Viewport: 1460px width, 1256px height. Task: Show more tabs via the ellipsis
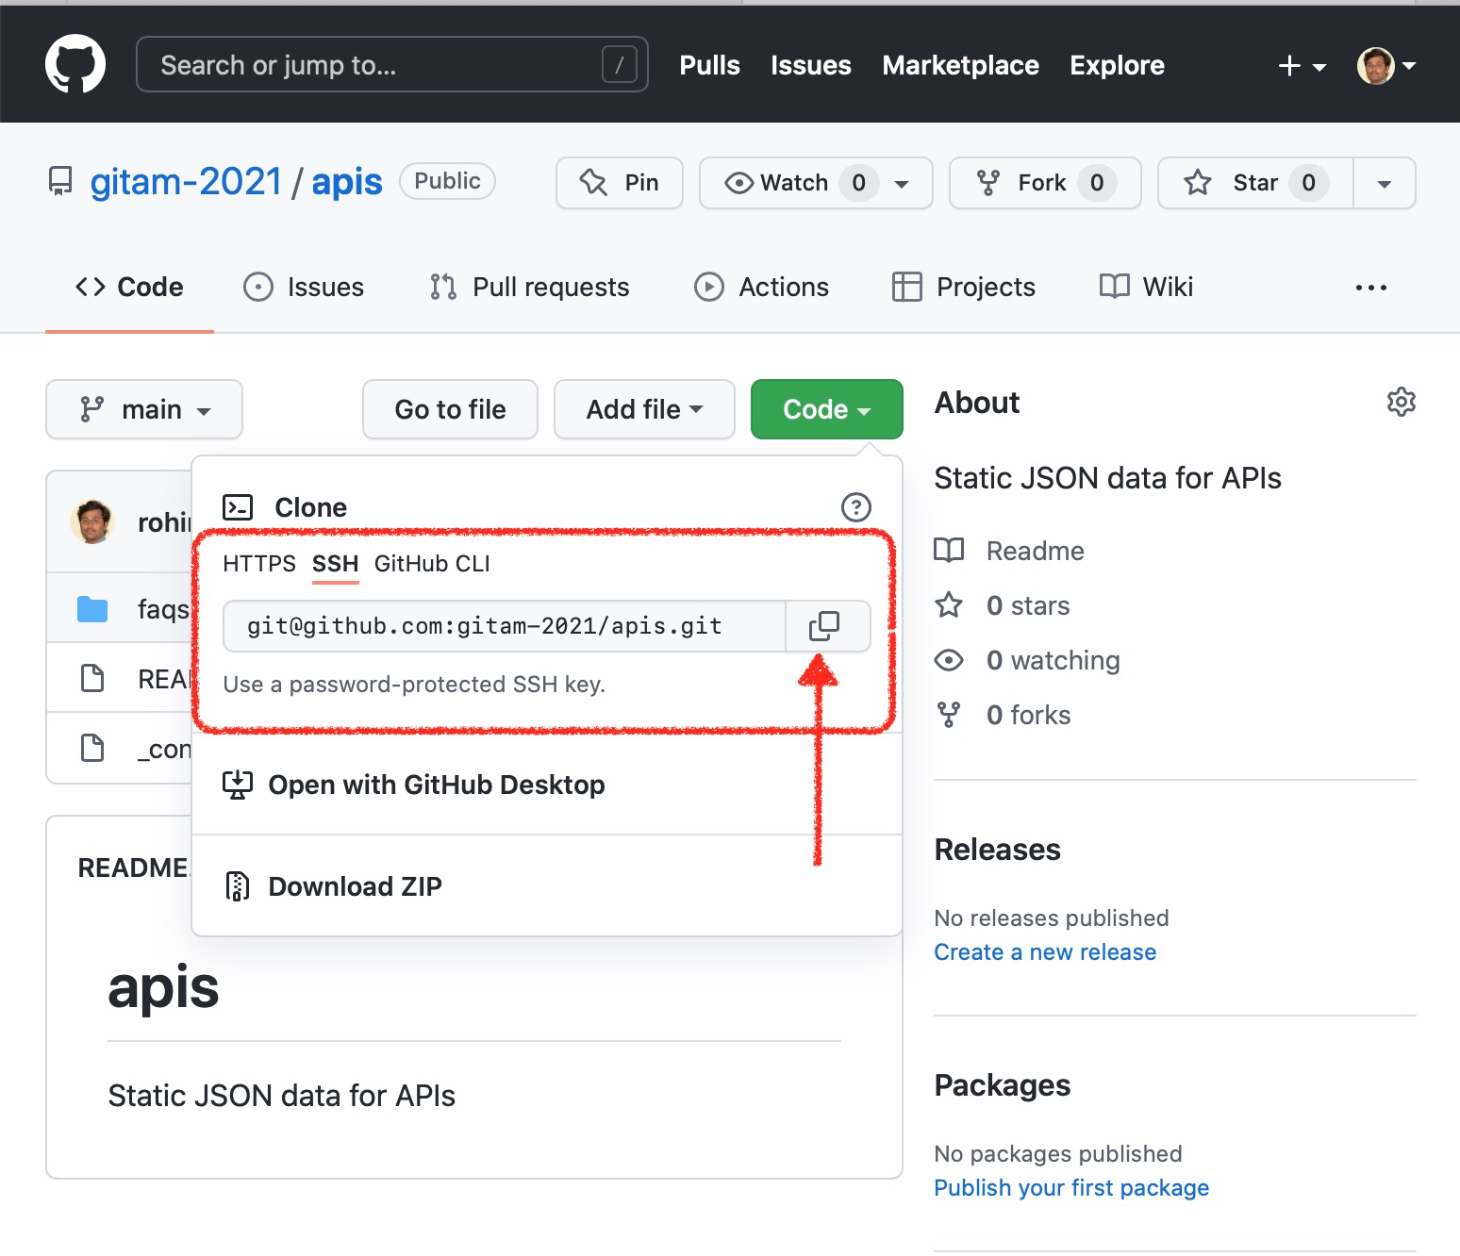[1370, 288]
